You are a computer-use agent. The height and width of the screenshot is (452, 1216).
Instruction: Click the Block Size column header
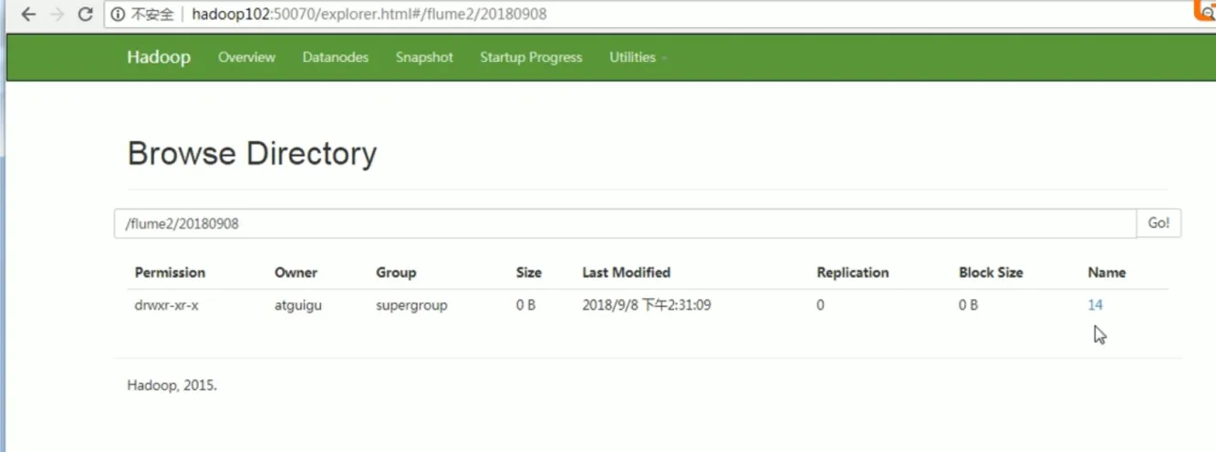click(991, 272)
